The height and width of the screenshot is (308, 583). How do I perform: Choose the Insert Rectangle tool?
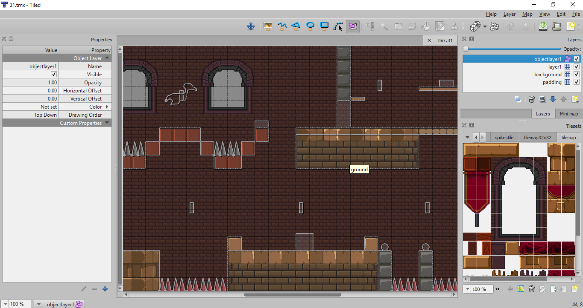point(325,26)
